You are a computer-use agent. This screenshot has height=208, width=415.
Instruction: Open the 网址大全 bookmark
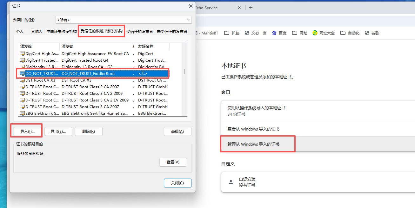(x=324, y=33)
